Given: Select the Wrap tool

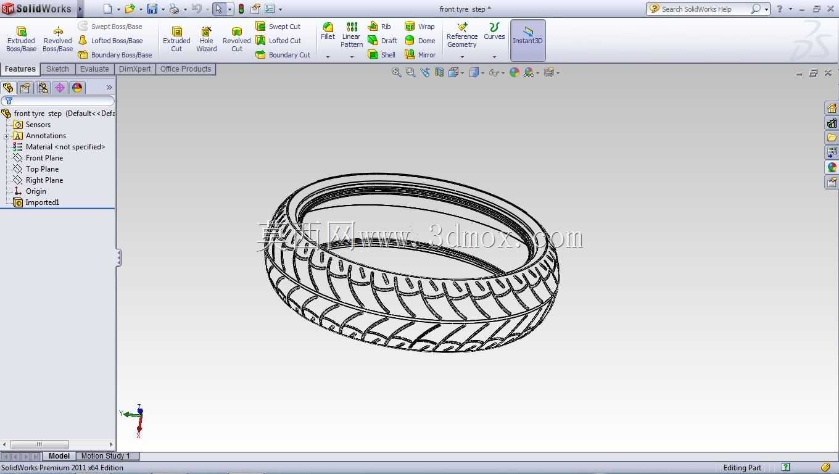Looking at the screenshot, I should tap(419, 27).
